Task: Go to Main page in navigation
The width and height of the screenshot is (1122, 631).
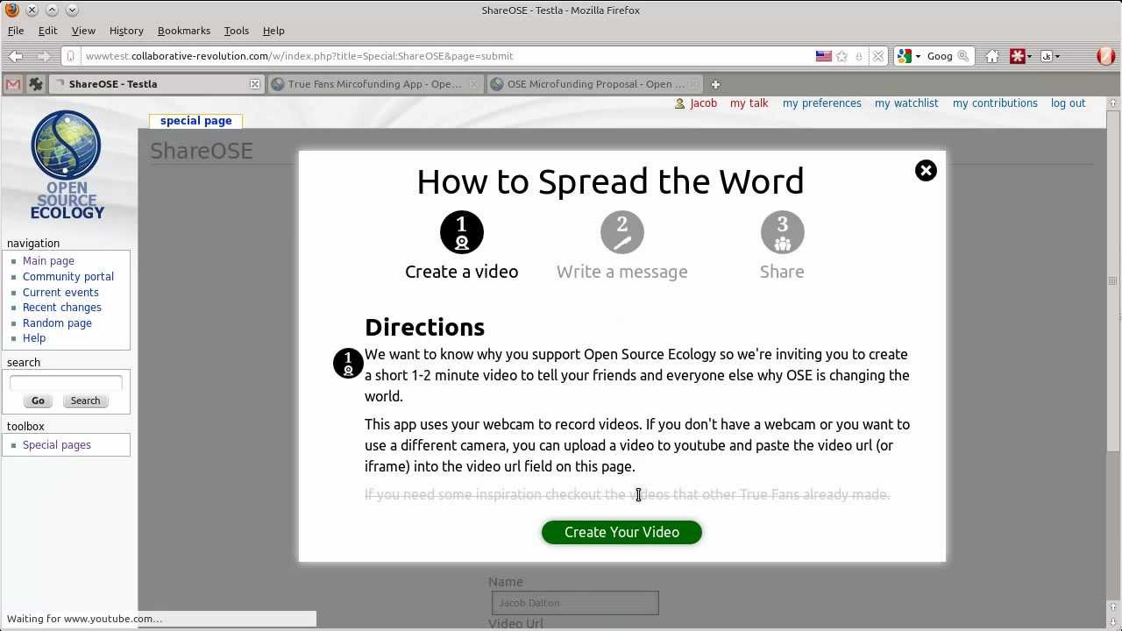Action: click(48, 261)
